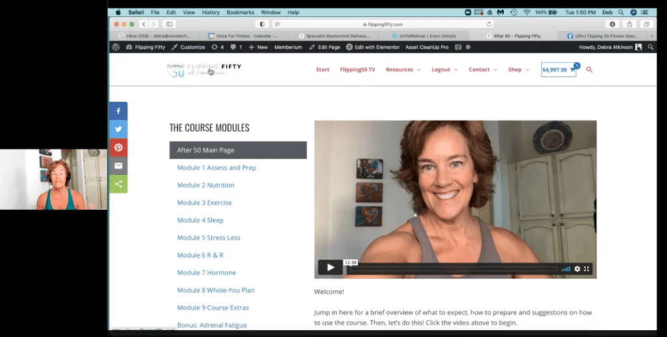Open Start nav link

click(322, 70)
